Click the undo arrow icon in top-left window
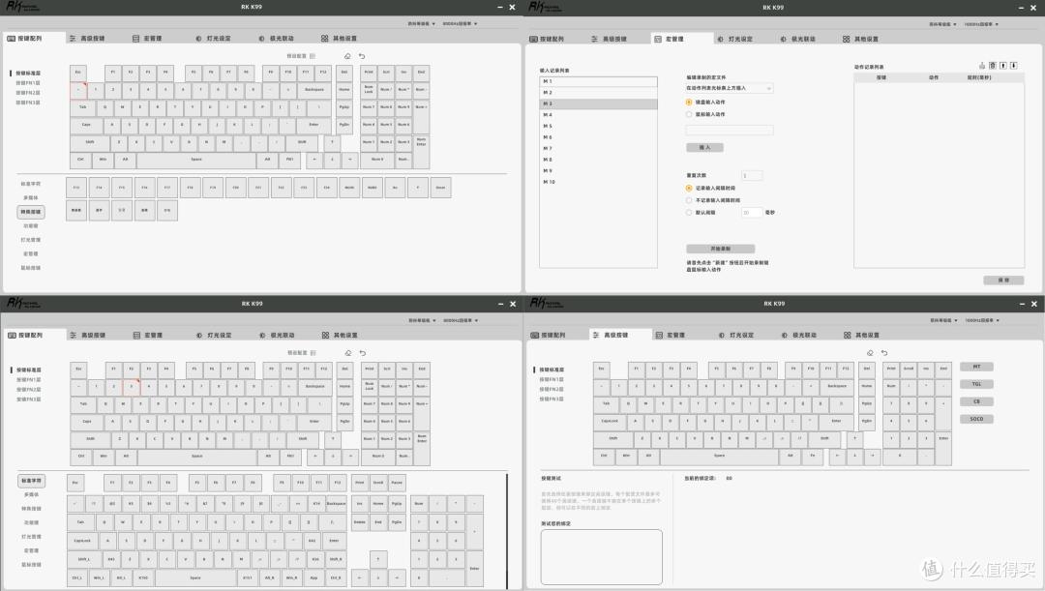 362,56
